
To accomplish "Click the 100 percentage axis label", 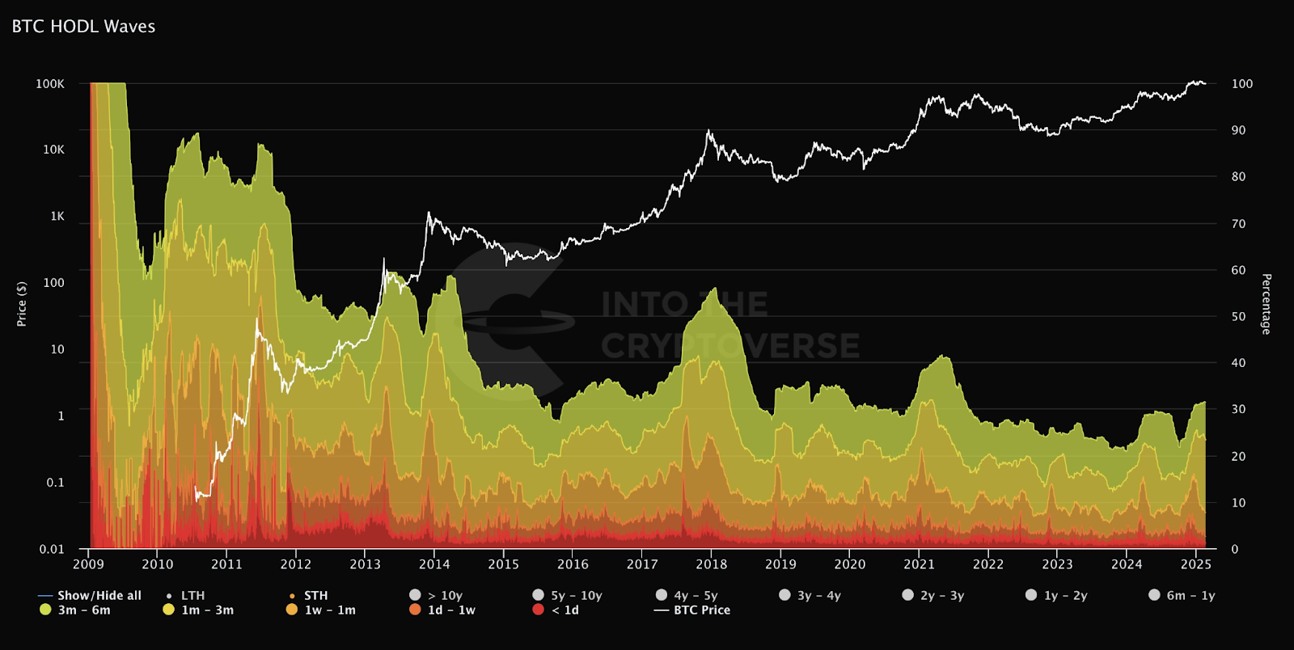I will coord(1242,84).
